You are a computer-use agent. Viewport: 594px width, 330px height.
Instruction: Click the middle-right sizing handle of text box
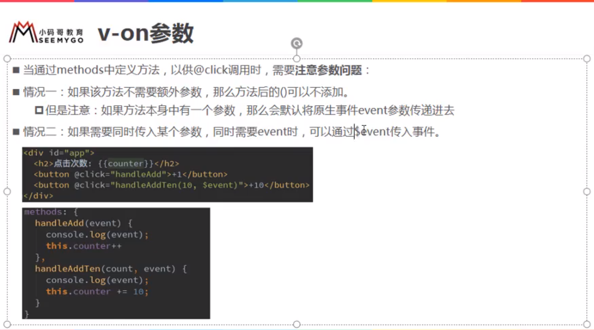(587, 191)
